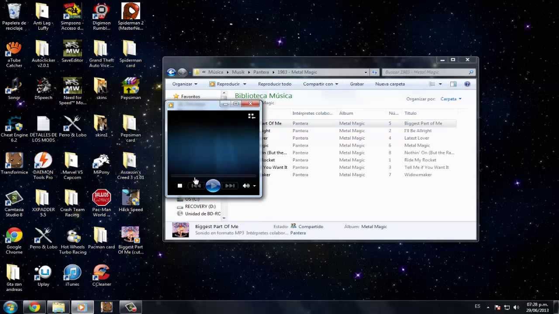The height and width of the screenshot is (314, 559).
Task: Open the view options dropdown arrow
Action: click(440, 84)
